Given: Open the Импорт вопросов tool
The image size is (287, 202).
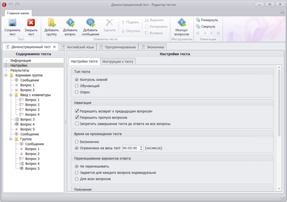Looking at the screenshot, I should pos(182,23).
